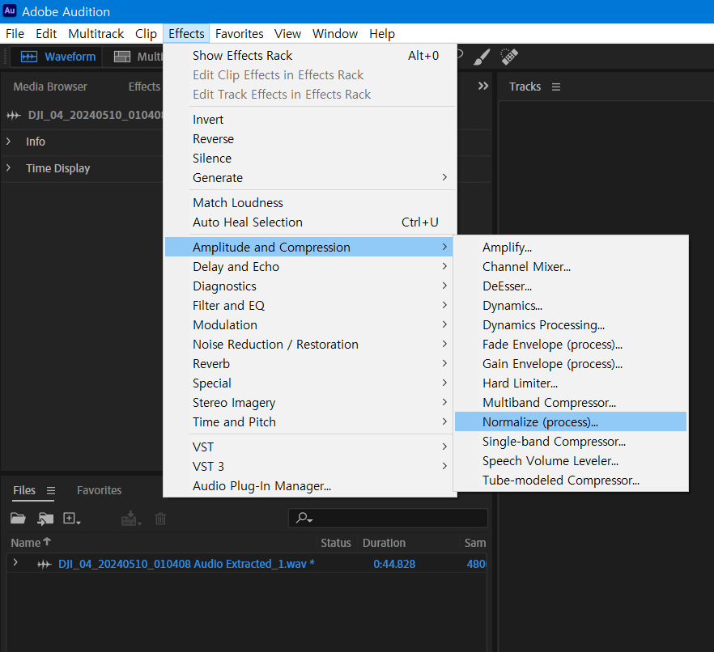The width and height of the screenshot is (714, 652).
Task: Open Audio Plug-In Manager...
Action: click(310, 485)
